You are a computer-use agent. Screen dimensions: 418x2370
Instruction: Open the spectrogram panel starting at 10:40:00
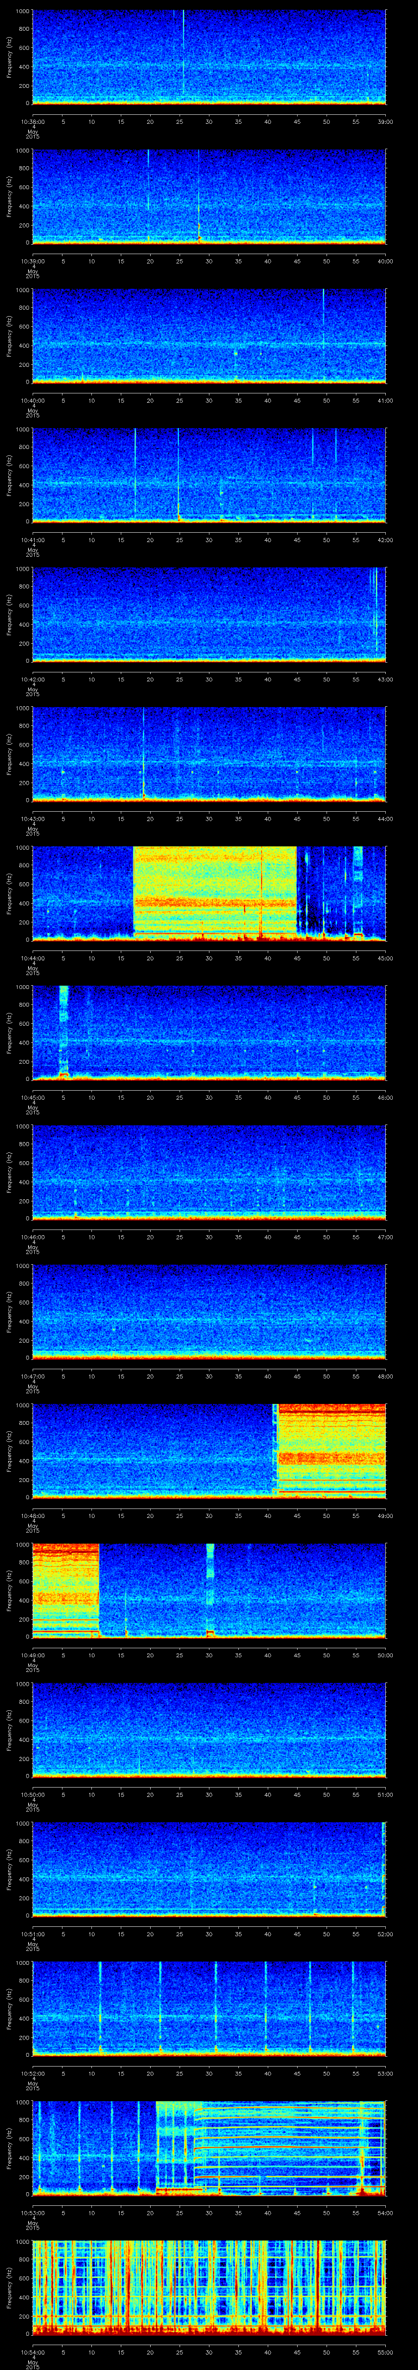[209, 336]
